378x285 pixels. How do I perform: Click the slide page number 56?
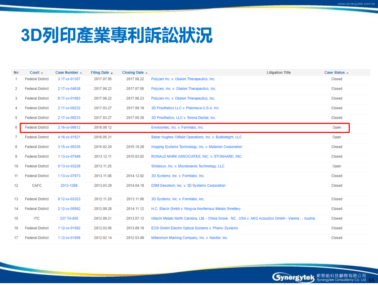371,280
